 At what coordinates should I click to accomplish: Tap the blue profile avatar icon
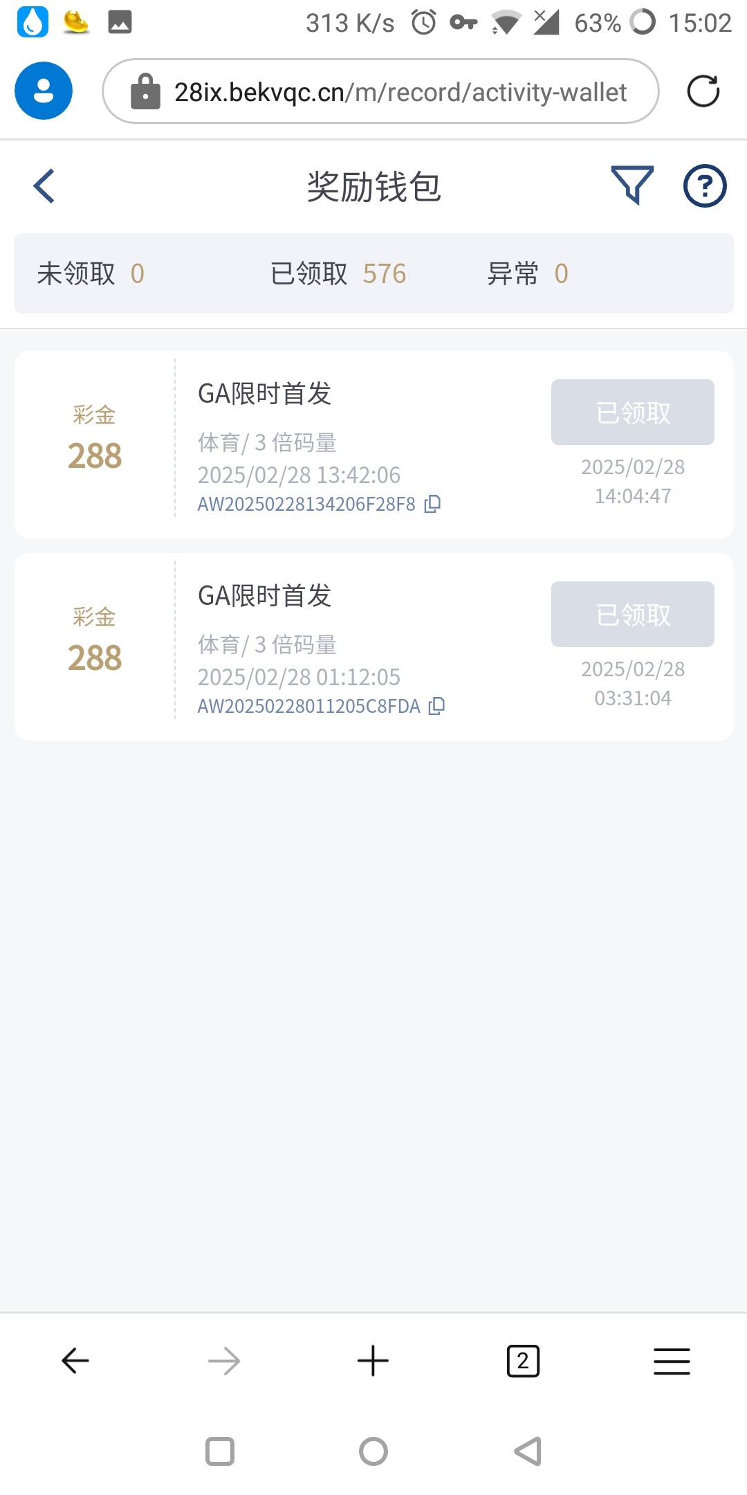coord(44,91)
